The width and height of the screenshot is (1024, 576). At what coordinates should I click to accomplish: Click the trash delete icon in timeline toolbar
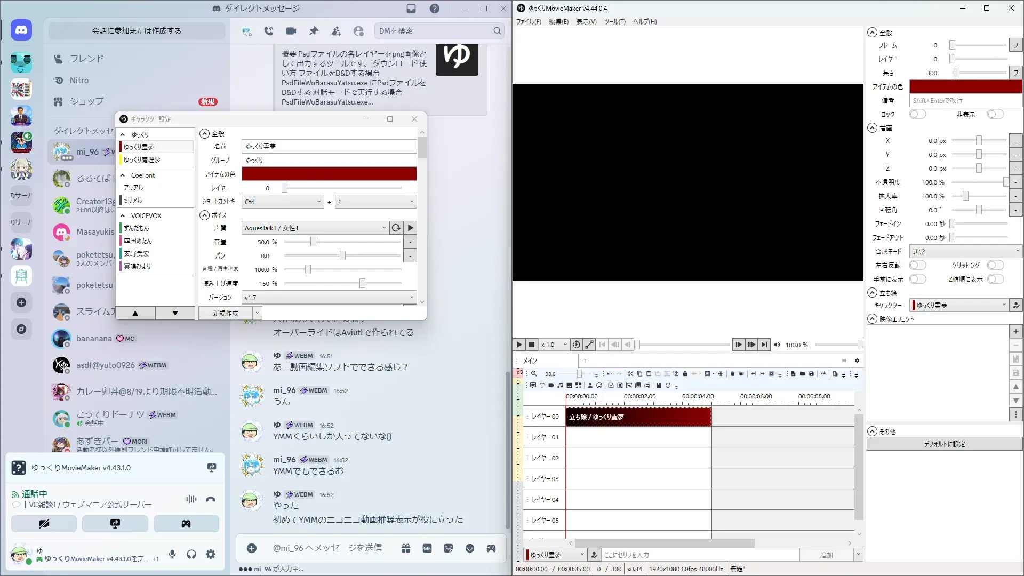coord(732,374)
